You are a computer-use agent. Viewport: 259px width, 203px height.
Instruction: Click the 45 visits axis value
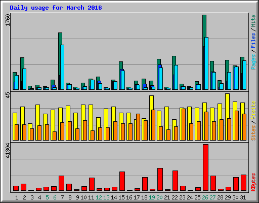pyautogui.click(x=8, y=95)
